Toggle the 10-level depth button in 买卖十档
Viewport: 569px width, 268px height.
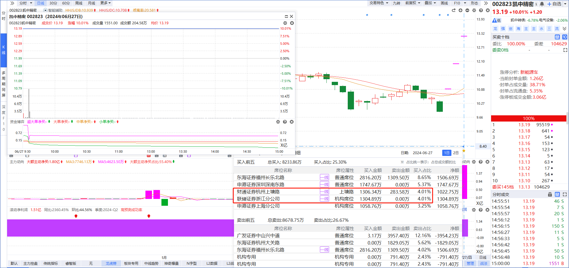coord(565,37)
